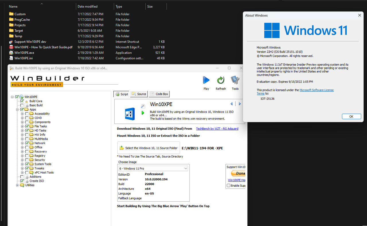Switch to the Script tab
Image resolution: width=367 pixels, height=226 pixels.
coord(121,94)
